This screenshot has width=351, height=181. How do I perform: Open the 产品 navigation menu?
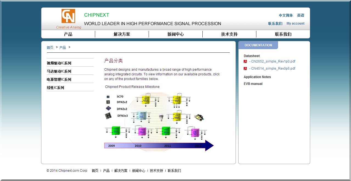[x=68, y=34]
